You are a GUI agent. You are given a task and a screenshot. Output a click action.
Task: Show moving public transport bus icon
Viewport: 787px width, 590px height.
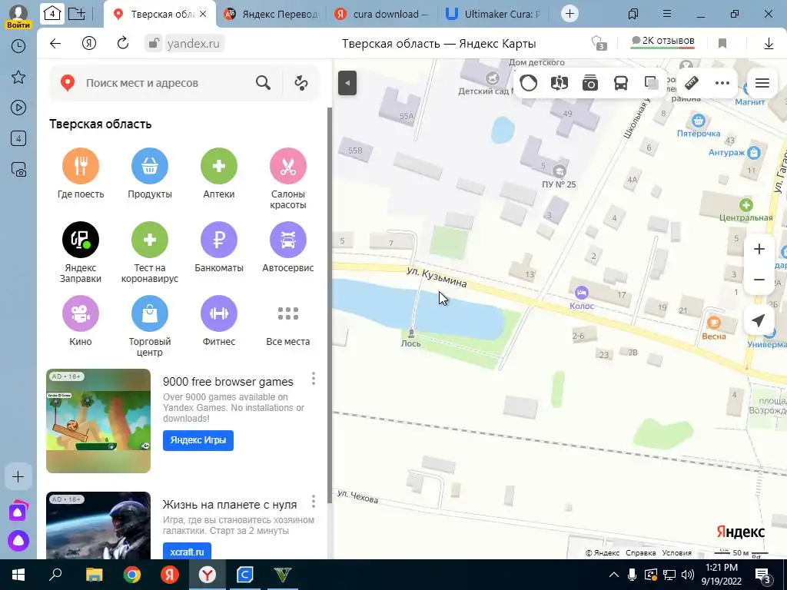[621, 83]
